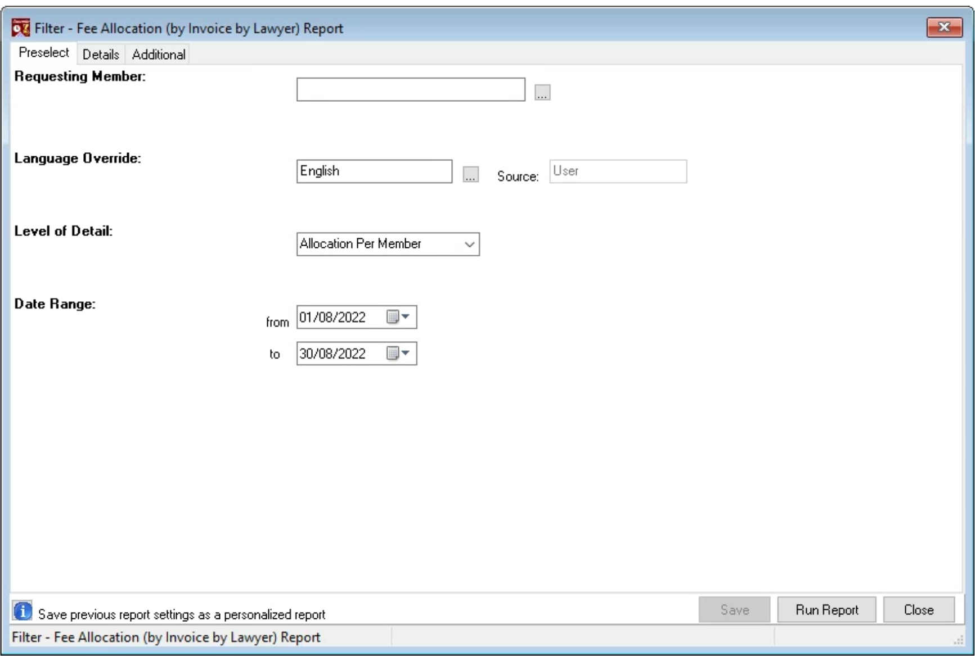The height and width of the screenshot is (656, 975).
Task: Open the Requesting Member lookup ellipsis button
Action: click(x=542, y=92)
